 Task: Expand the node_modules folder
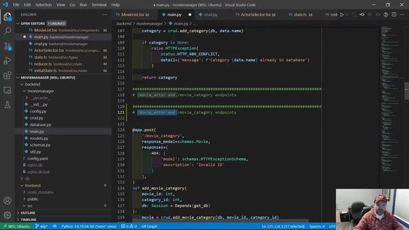pos(24,192)
